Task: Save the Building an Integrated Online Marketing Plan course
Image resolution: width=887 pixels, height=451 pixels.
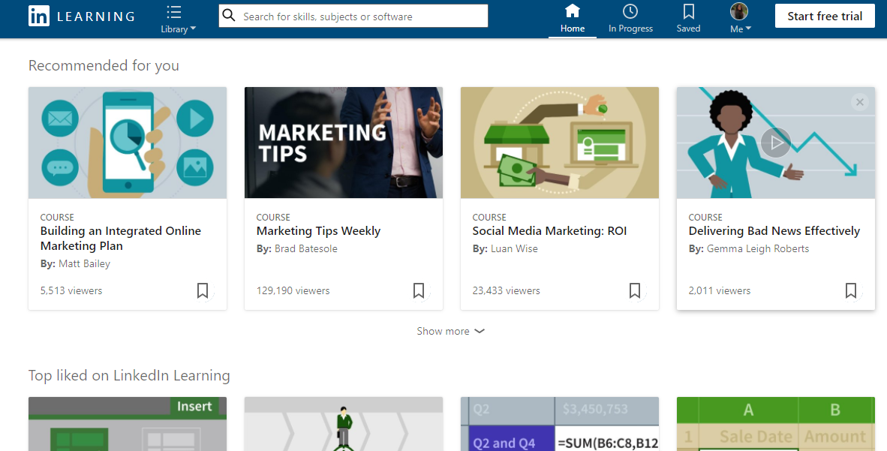Action: click(203, 290)
